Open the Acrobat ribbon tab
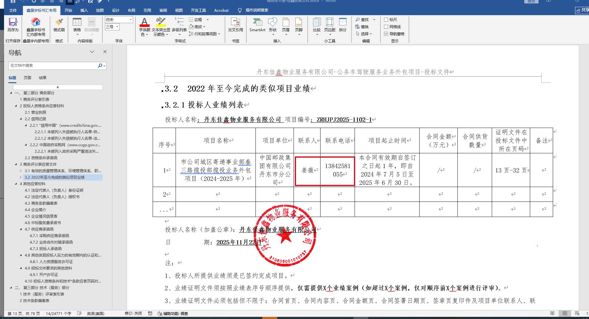 221,10
